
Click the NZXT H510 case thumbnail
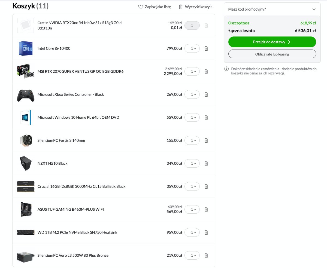click(x=26, y=163)
